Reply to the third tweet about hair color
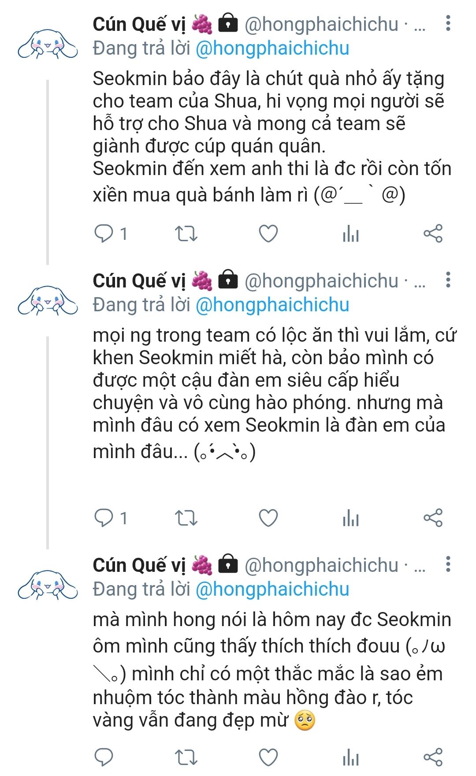476x776 pixels. click(104, 757)
